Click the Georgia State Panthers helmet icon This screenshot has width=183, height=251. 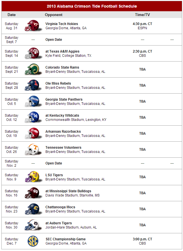coord(33,101)
